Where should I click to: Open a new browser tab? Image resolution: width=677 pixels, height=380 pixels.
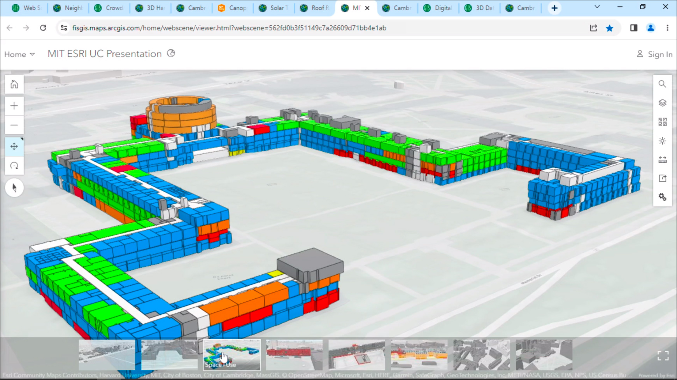pos(554,8)
